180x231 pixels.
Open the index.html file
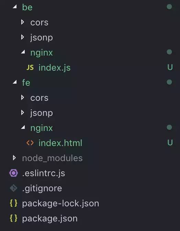tap(60, 143)
